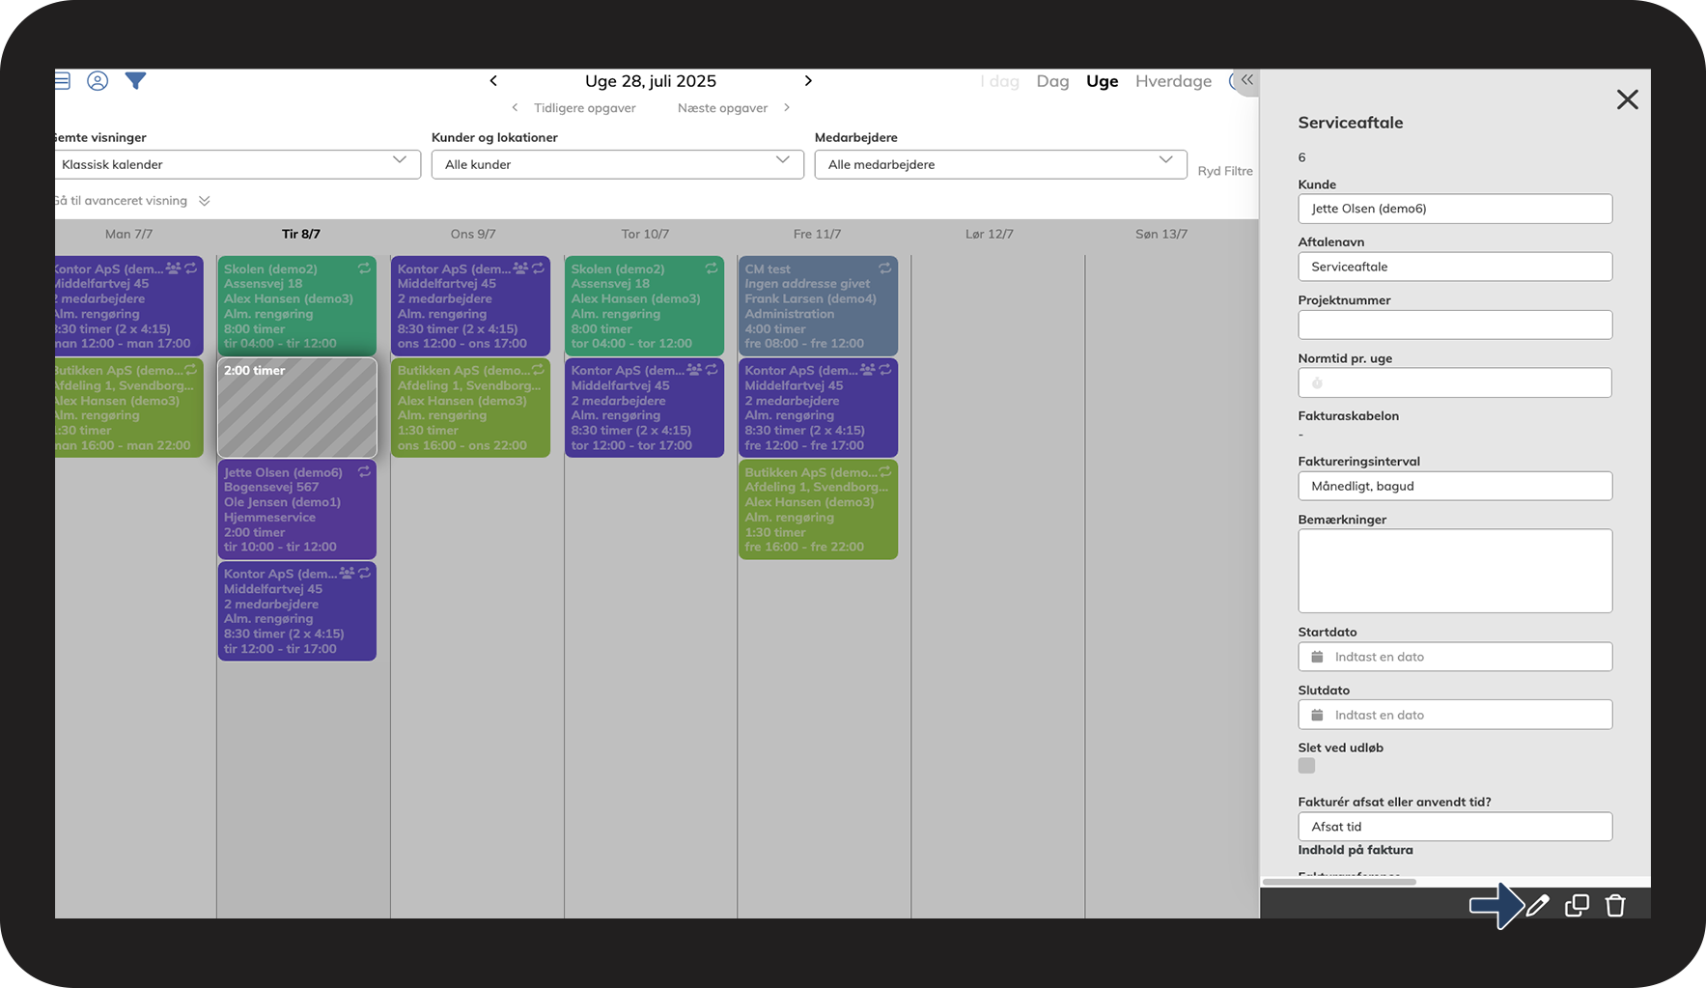Select the Uge view tab

(1102, 81)
